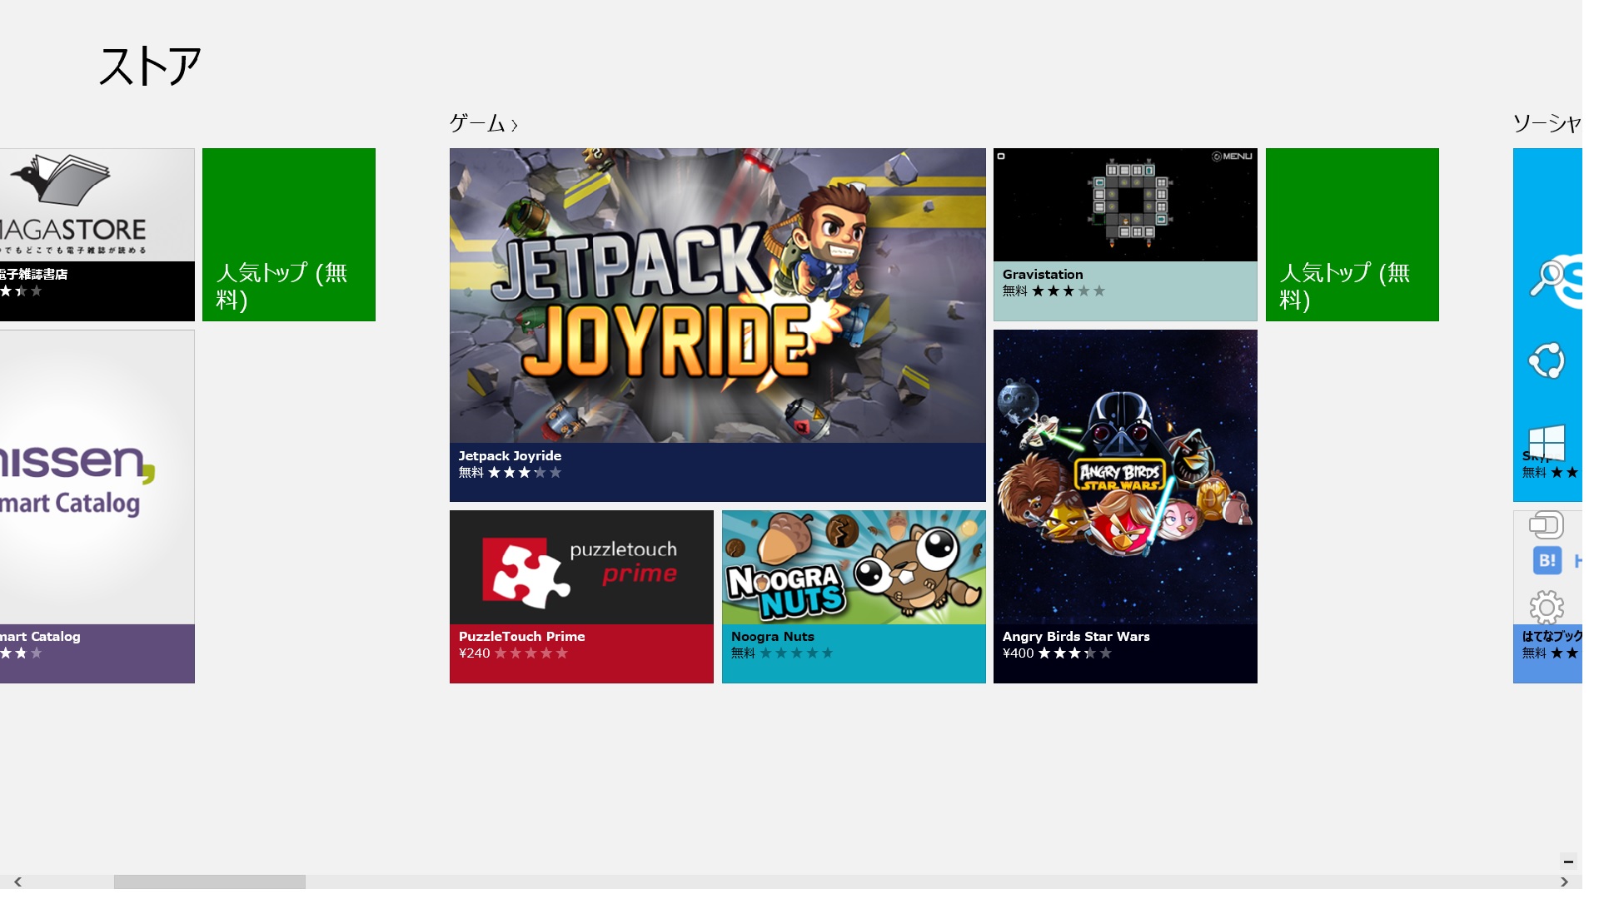Open the PuzzleTouch Prime tile
Viewport: 1599px width, 899px height.
click(x=581, y=596)
